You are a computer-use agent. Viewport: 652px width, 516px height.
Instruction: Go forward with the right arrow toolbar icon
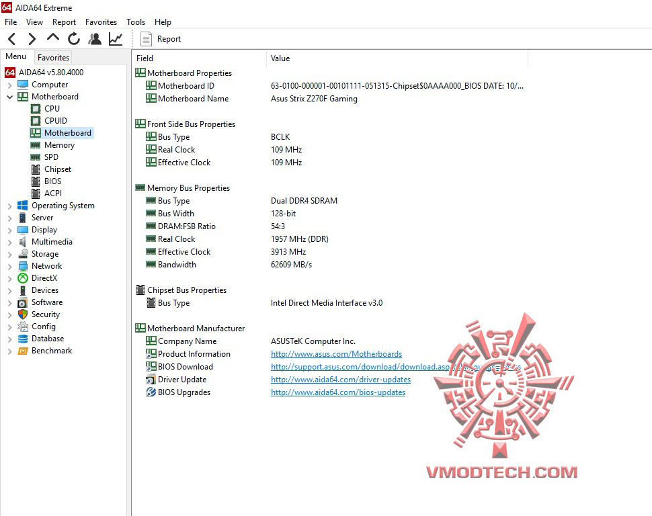click(32, 39)
